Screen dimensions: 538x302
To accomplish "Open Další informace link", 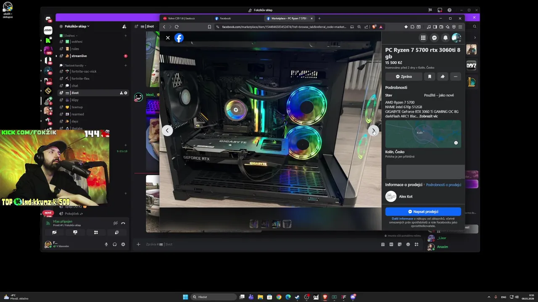I will click(402, 219).
